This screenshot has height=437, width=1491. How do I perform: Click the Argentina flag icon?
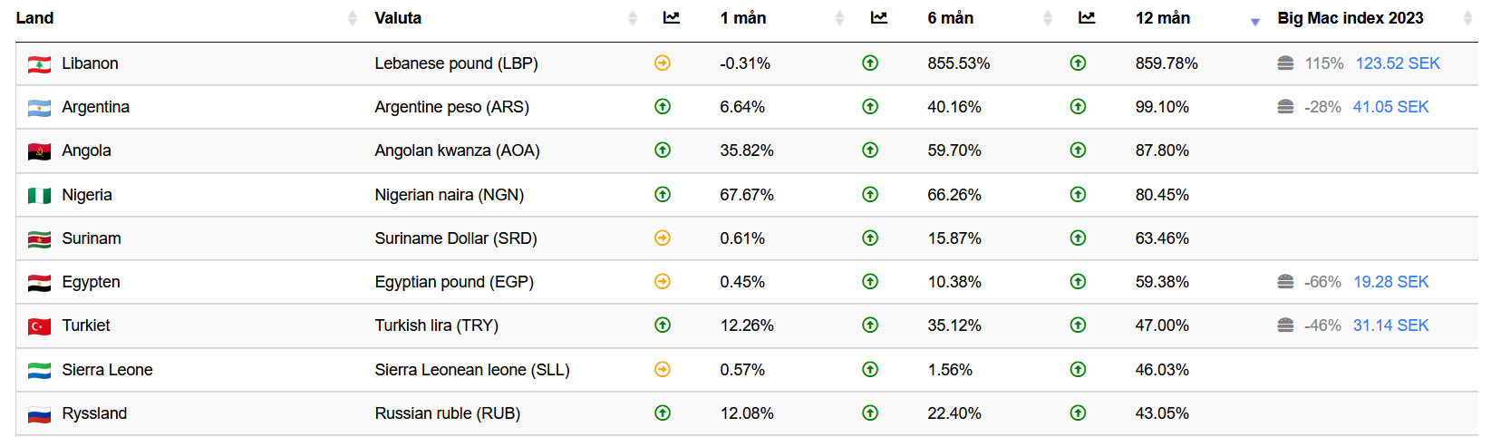click(39, 108)
